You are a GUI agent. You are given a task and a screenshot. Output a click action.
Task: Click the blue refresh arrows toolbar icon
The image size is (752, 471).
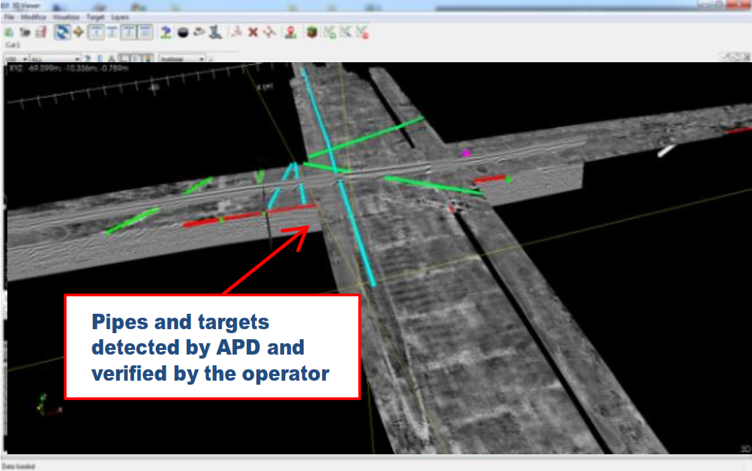(62, 31)
